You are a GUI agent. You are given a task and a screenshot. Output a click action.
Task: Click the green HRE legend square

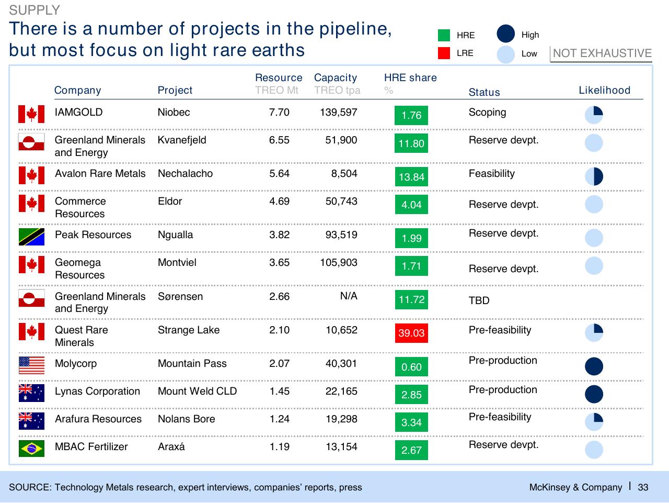[x=444, y=35]
